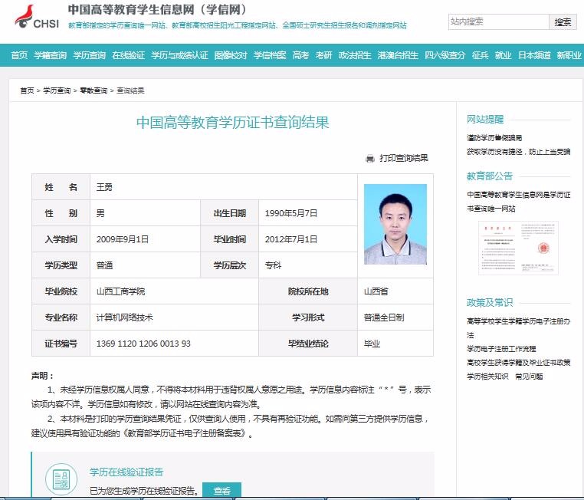Image resolution: width=584 pixels, height=500 pixels.
Task: Click the verification report document icon
Action: click(x=61, y=479)
